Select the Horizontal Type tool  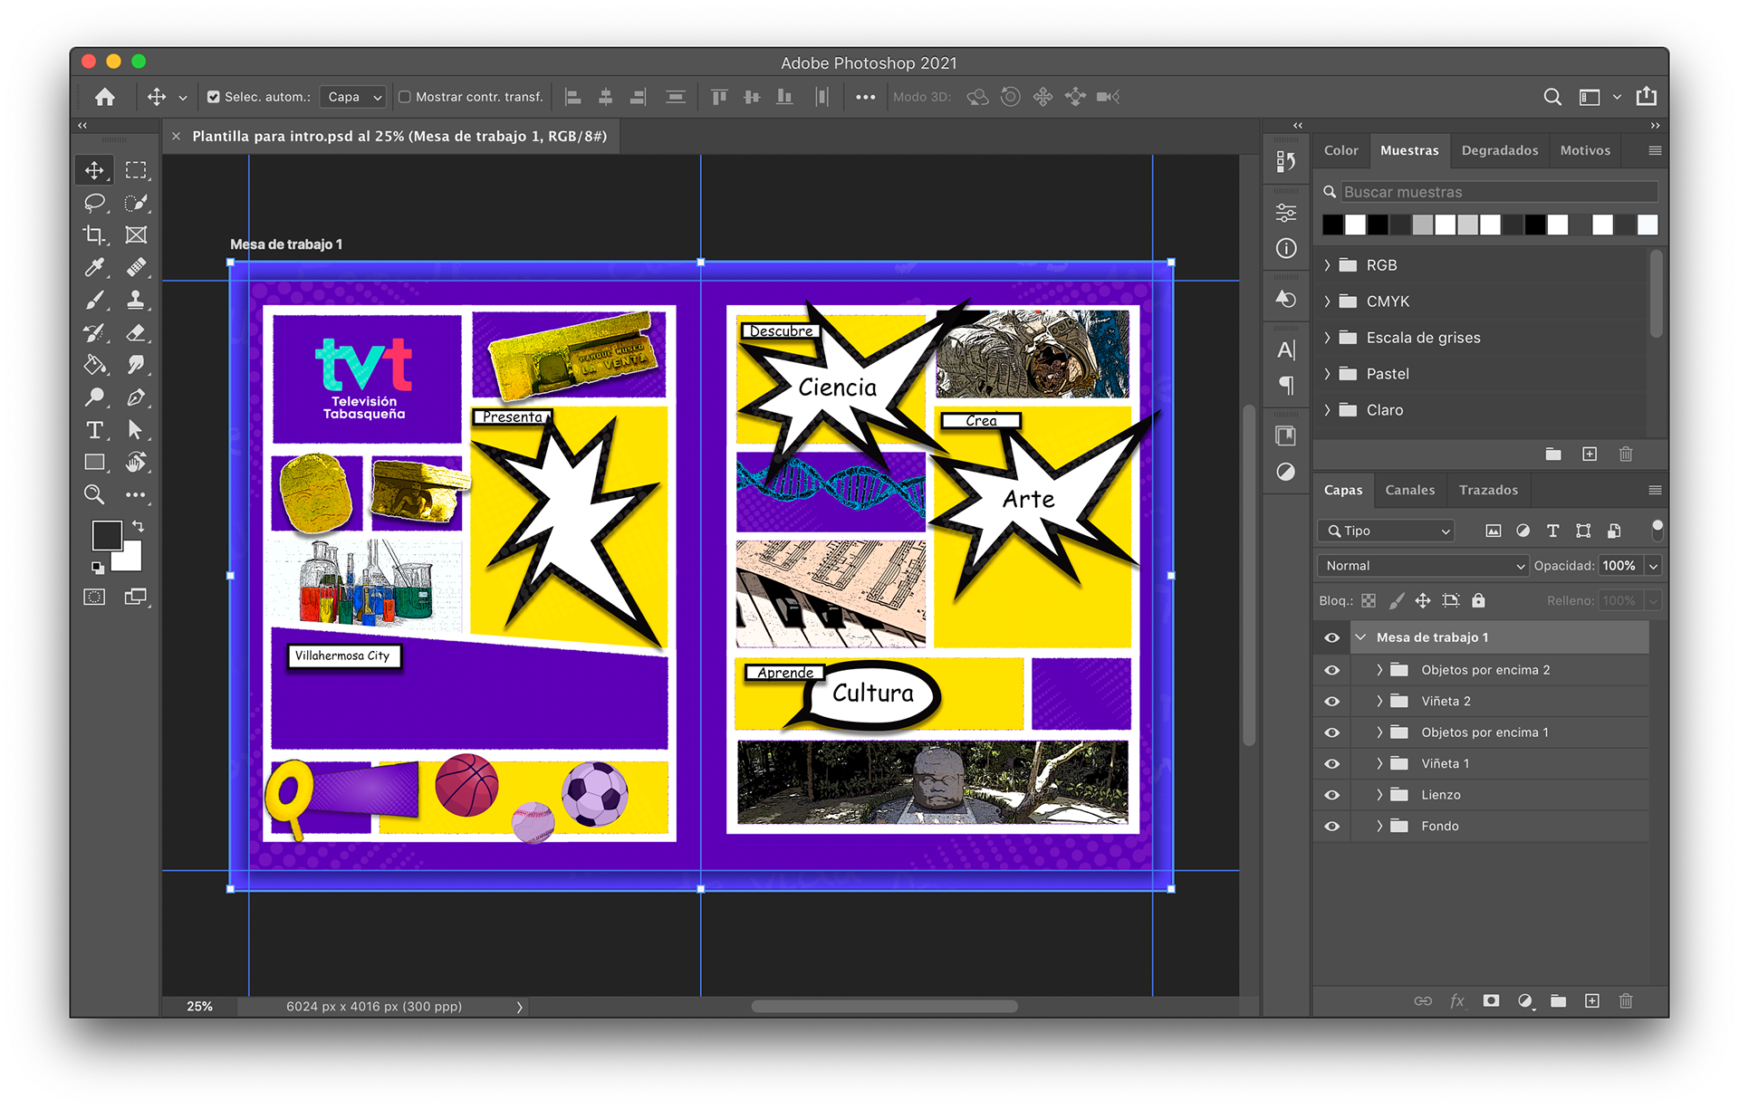94,430
